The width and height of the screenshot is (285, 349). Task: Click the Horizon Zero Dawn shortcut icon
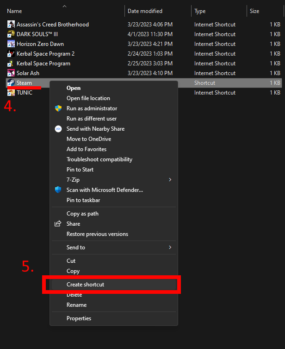[x=11, y=44]
